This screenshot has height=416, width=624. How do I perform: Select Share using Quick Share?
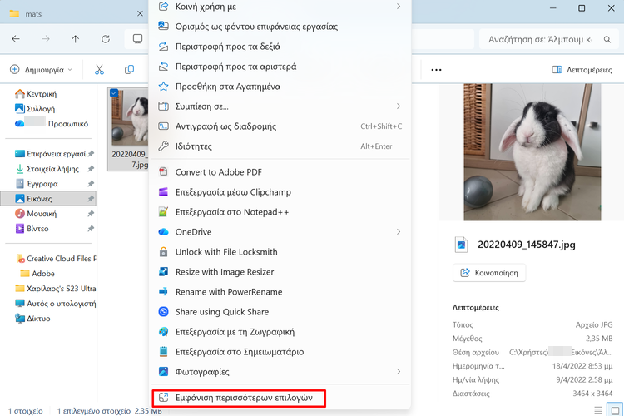tap(221, 312)
